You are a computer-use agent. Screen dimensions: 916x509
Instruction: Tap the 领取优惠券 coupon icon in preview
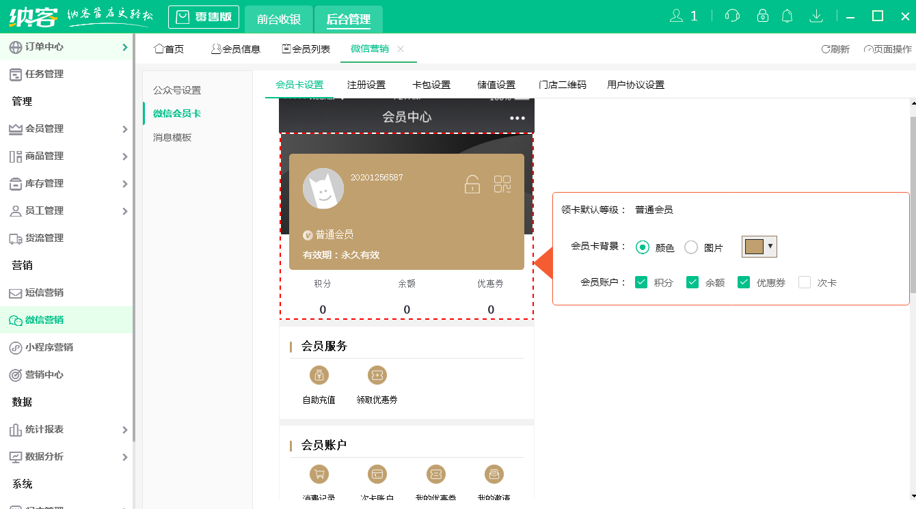coord(377,374)
